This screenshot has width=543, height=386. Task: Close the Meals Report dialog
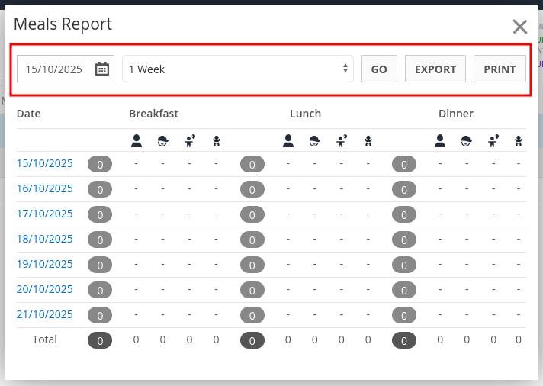[520, 27]
